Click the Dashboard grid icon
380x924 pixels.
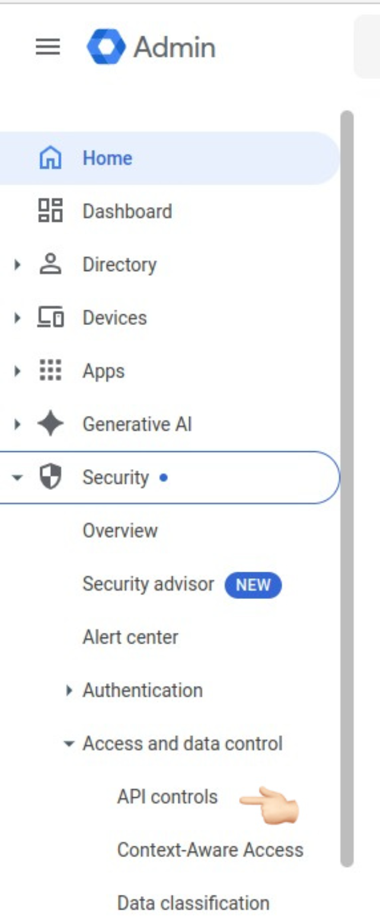coord(50,211)
